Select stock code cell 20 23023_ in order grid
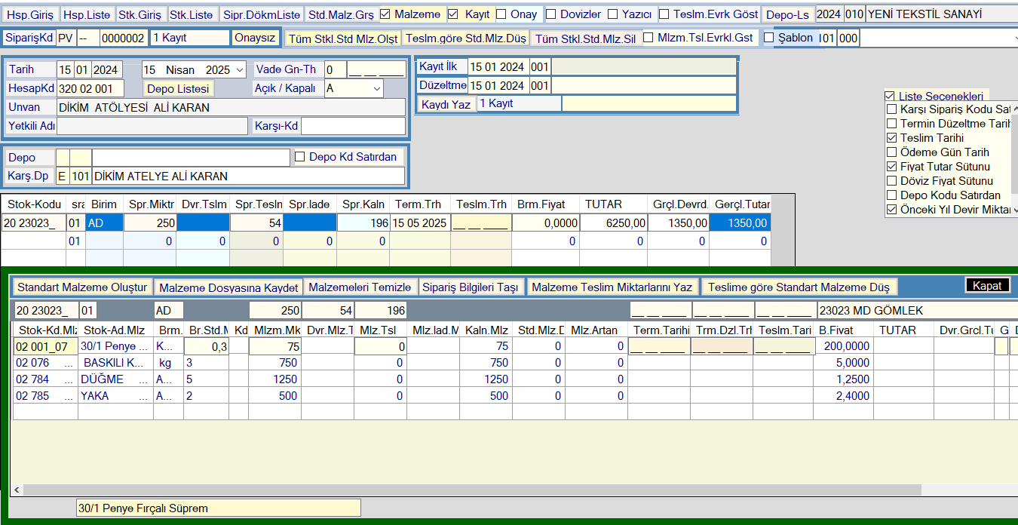 pyautogui.click(x=33, y=223)
